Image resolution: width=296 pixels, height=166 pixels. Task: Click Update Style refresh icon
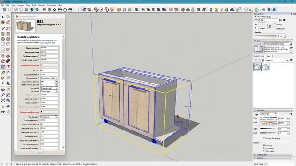click(291, 51)
